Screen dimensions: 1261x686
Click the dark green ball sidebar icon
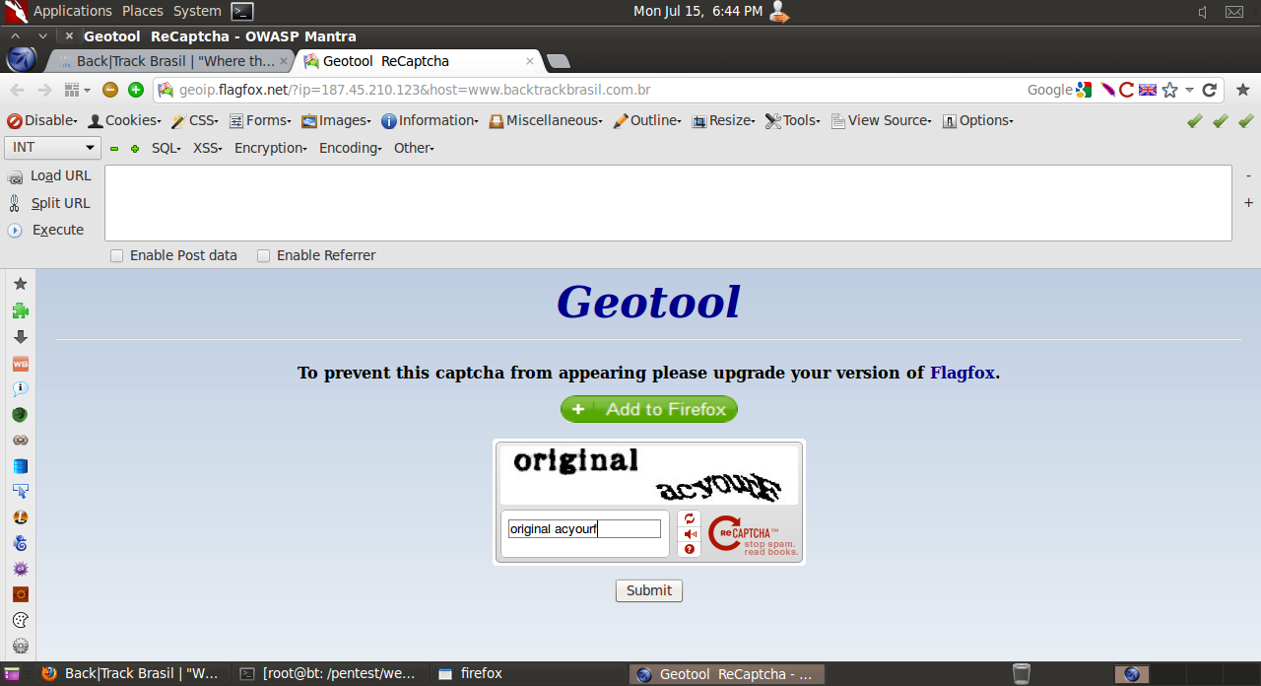(20, 414)
